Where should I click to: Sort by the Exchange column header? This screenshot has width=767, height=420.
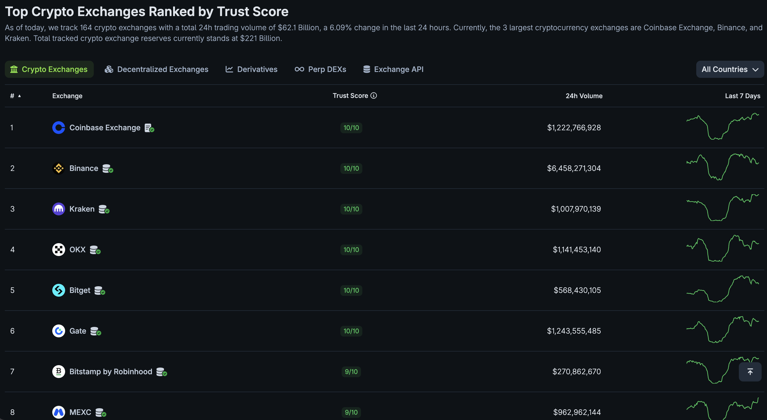(x=67, y=96)
